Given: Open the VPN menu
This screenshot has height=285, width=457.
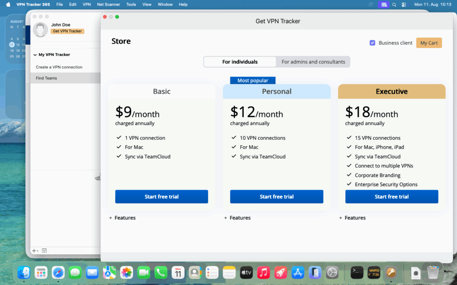Looking at the screenshot, I should pos(87,4).
